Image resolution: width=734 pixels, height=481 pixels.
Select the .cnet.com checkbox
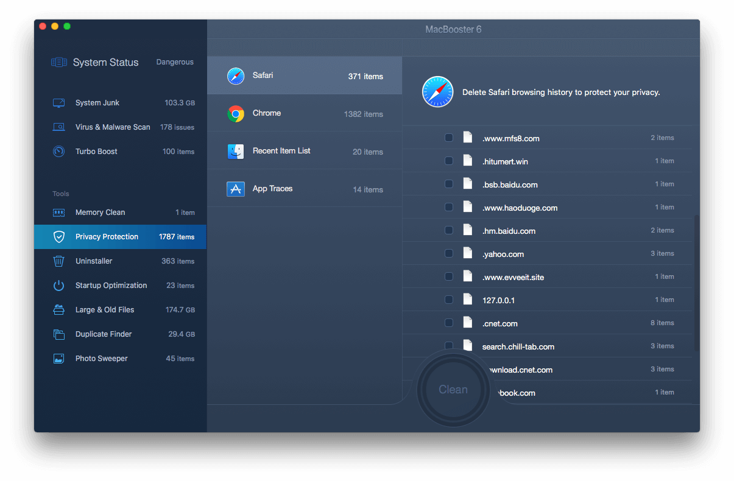(x=449, y=323)
